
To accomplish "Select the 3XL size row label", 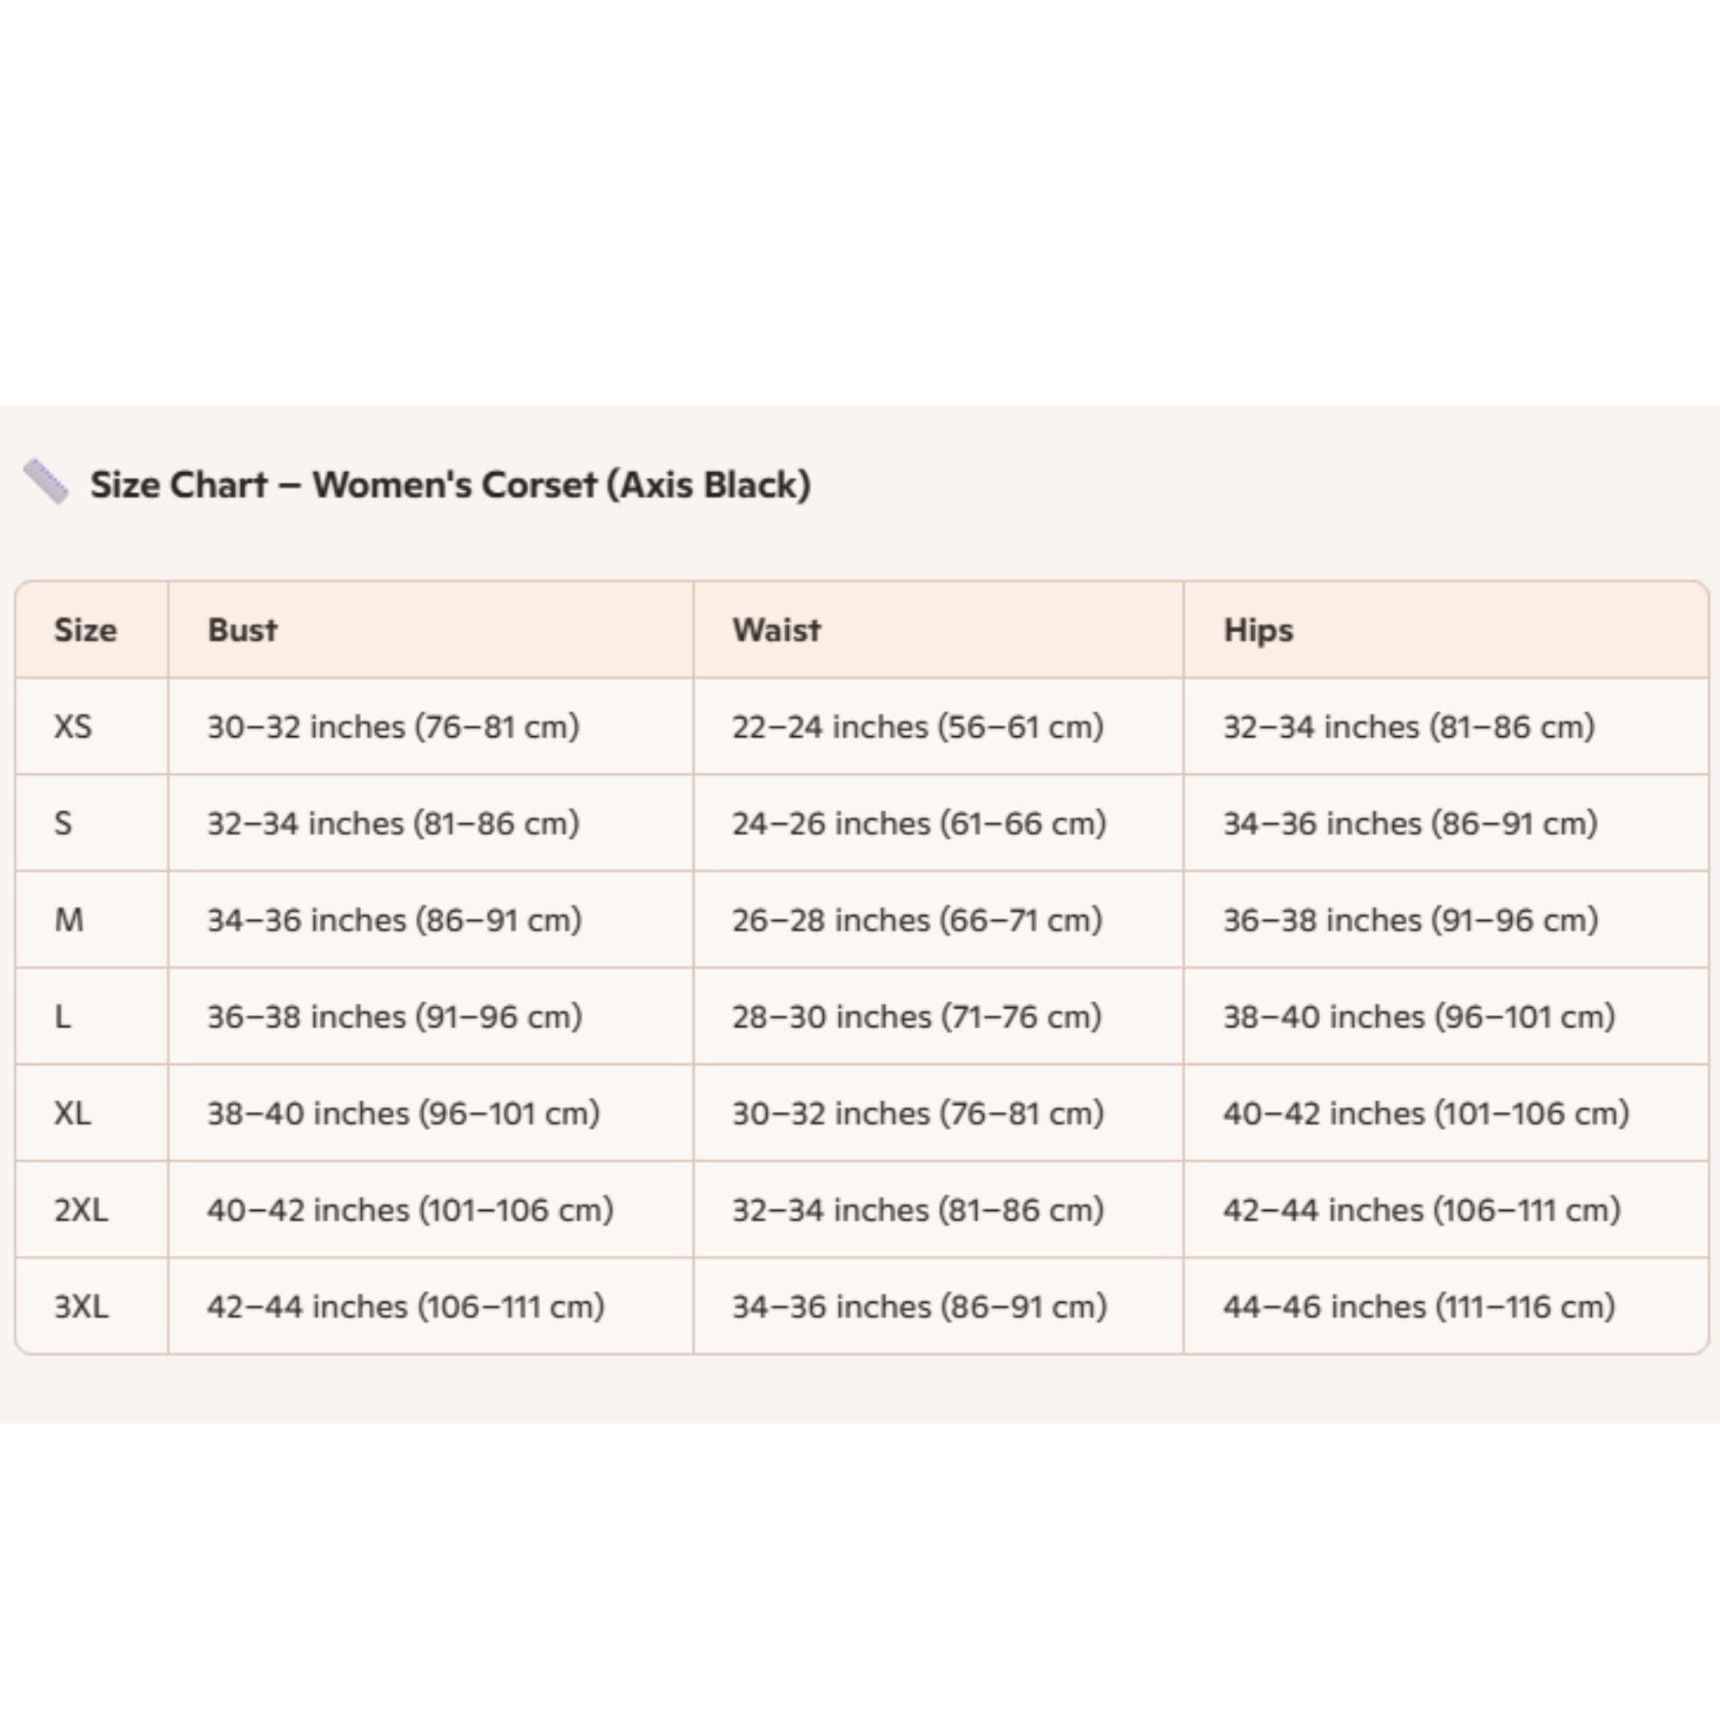I will click(x=81, y=1307).
